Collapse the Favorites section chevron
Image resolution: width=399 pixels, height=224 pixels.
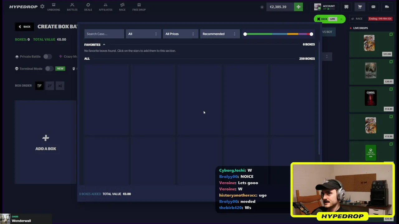[104, 44]
